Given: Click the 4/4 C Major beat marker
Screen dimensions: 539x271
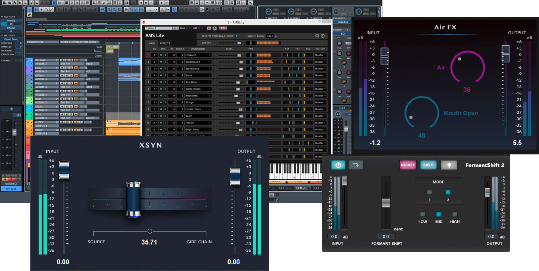Looking at the screenshot, I should coord(112,47).
